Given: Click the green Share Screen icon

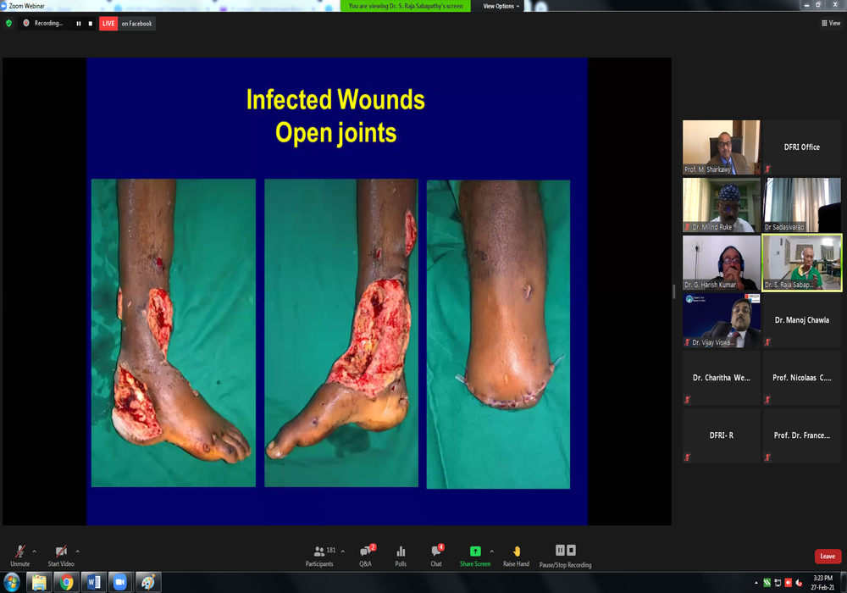Looking at the screenshot, I should pyautogui.click(x=475, y=552).
